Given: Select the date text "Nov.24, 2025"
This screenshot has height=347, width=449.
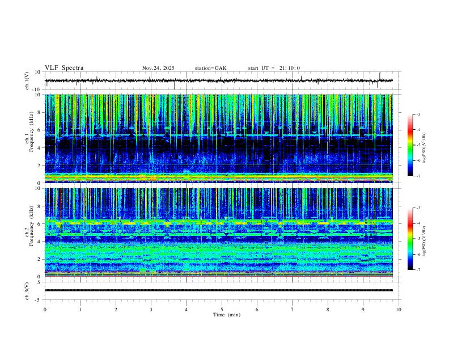Looking at the screenshot, I should [158, 68].
